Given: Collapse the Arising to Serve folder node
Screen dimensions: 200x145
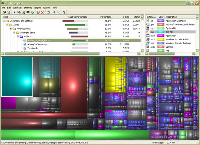Looking at the screenshot, I should 14,33.
